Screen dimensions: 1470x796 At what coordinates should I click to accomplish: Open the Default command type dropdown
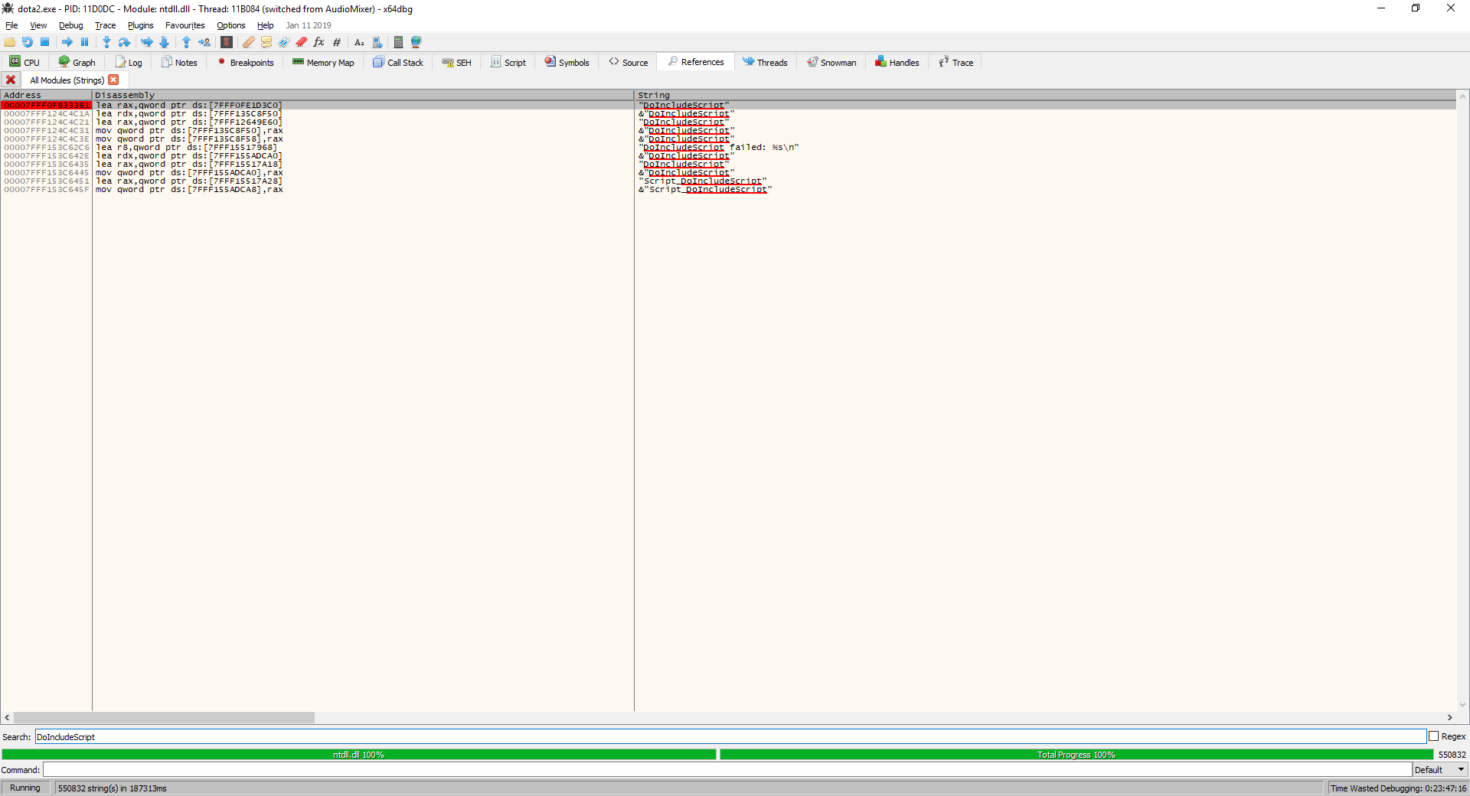1439,770
